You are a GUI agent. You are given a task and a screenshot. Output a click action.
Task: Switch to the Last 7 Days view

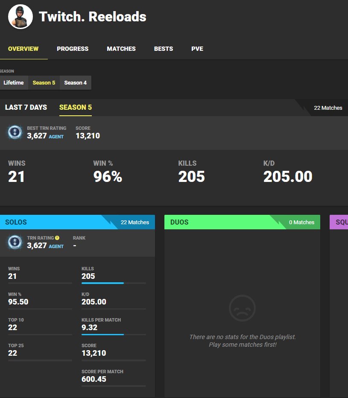[x=26, y=107]
